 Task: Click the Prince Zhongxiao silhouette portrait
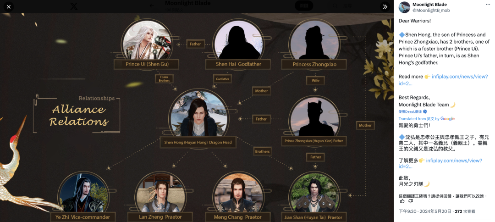[x=313, y=116]
